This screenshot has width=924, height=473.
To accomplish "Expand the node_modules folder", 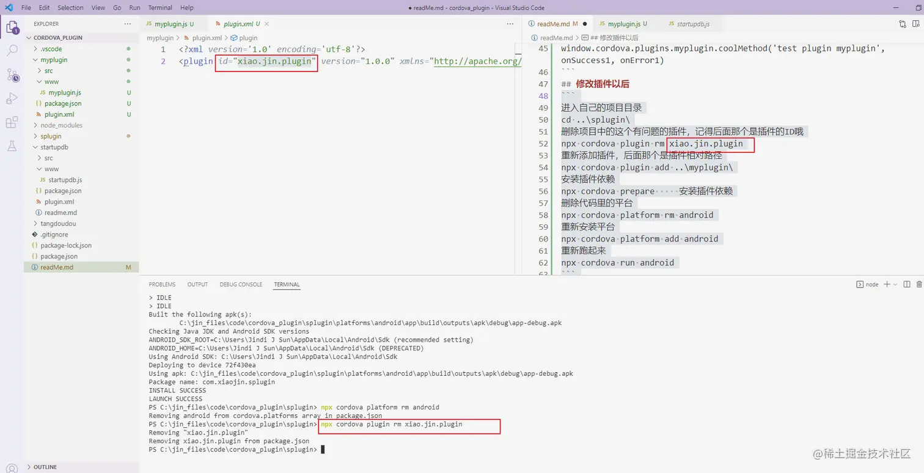I will pyautogui.click(x=81, y=125).
